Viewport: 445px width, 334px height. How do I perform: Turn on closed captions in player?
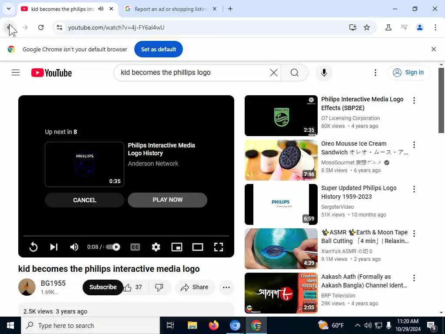point(135,247)
